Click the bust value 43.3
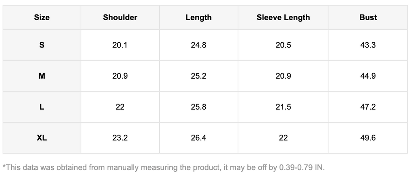The width and height of the screenshot is (413, 177). coord(368,45)
